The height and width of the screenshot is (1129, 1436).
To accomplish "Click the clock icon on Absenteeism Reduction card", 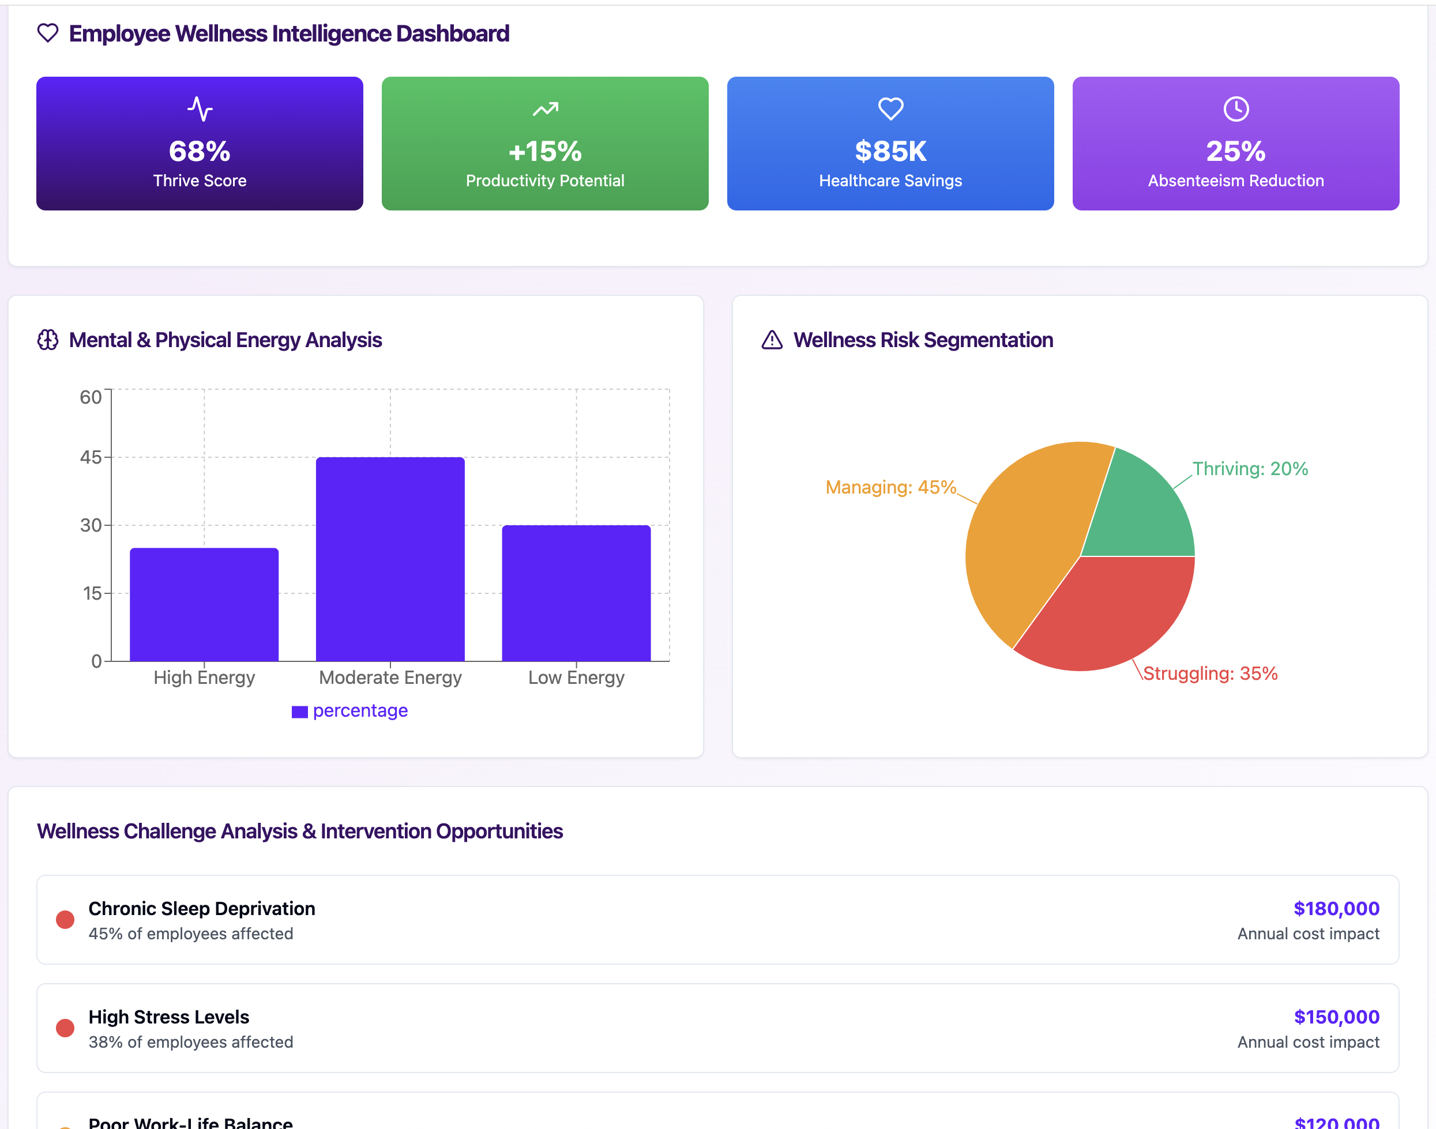I will pos(1236,109).
